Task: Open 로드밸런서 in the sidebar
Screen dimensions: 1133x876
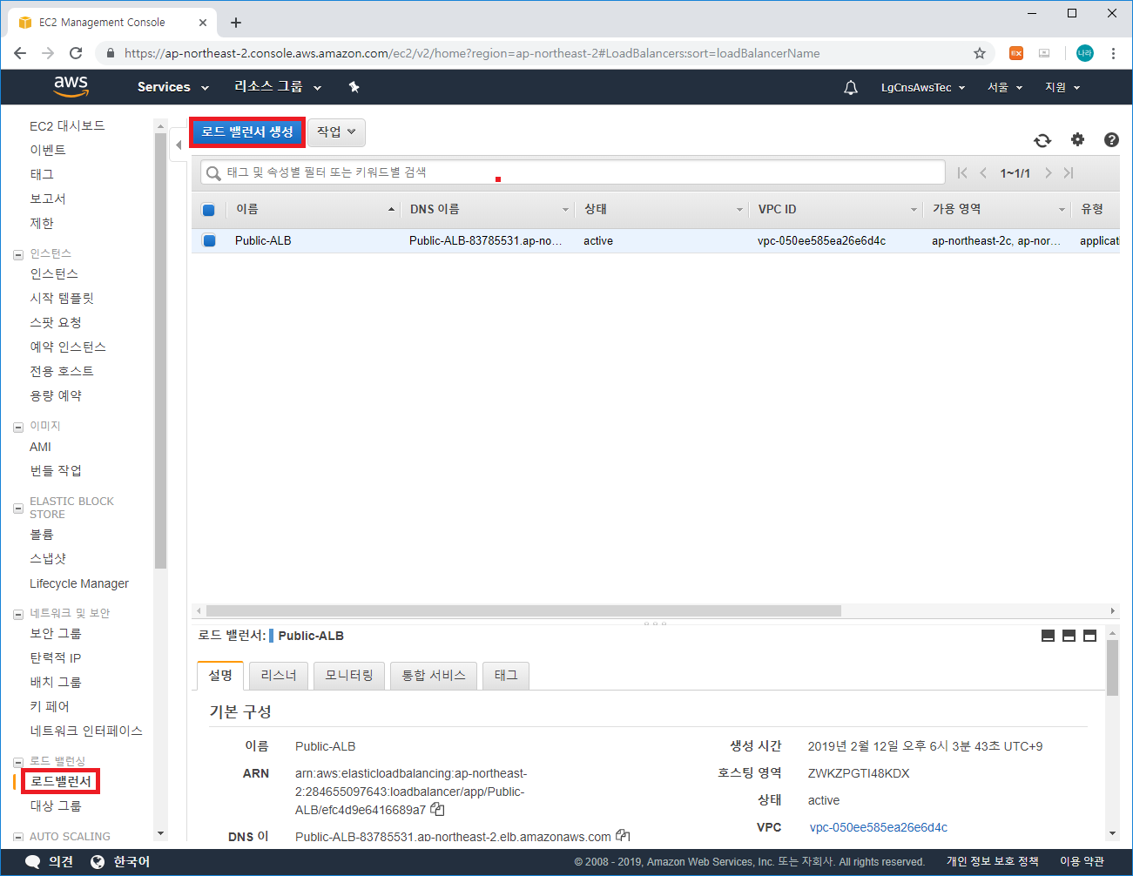Action: tap(61, 781)
